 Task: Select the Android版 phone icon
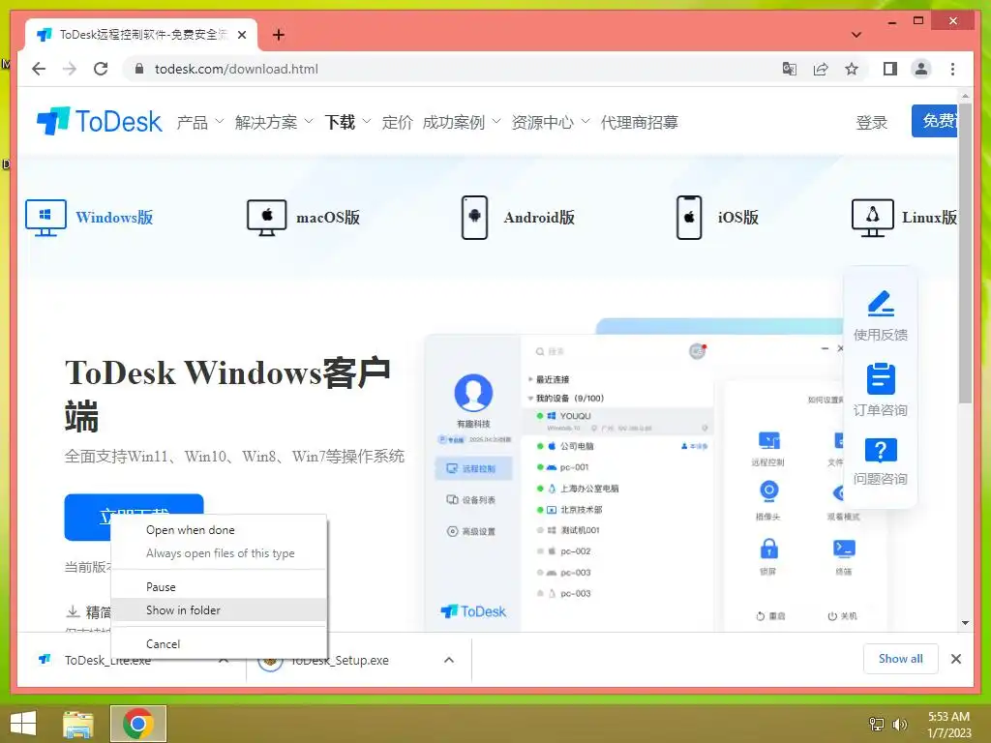point(474,218)
